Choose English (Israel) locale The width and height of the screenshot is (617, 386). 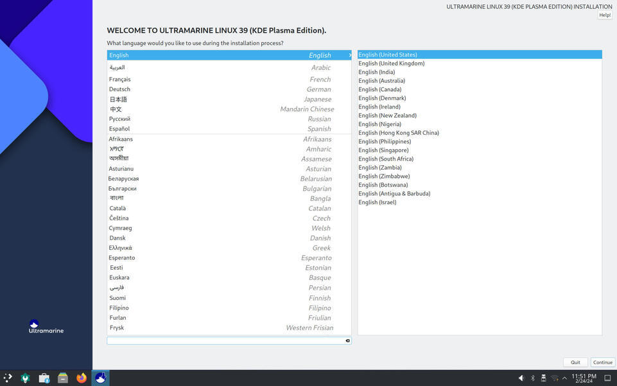pos(480,202)
